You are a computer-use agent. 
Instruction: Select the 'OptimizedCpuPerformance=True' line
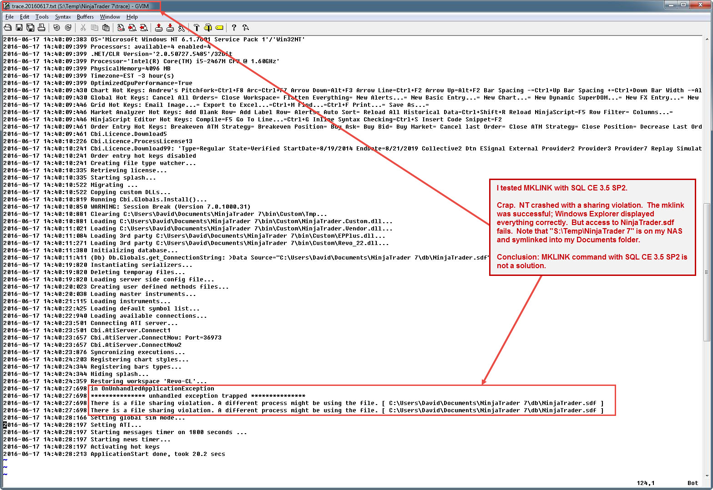point(98,83)
